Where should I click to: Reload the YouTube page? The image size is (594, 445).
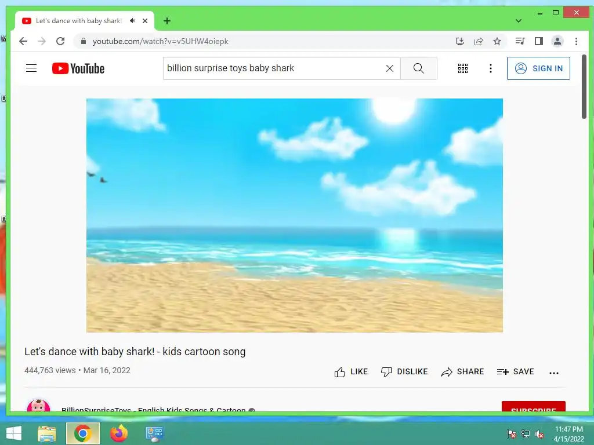(x=60, y=41)
